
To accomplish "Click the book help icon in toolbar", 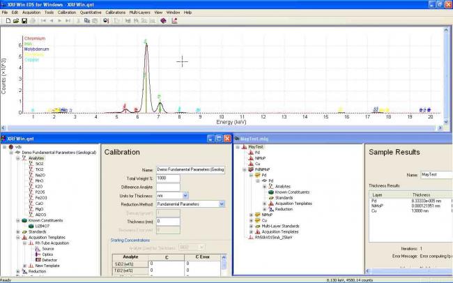I will (x=163, y=21).
